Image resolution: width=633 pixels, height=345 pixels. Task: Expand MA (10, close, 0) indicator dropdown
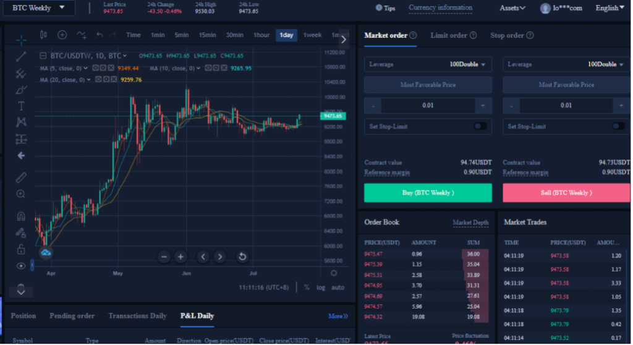[x=198, y=68]
